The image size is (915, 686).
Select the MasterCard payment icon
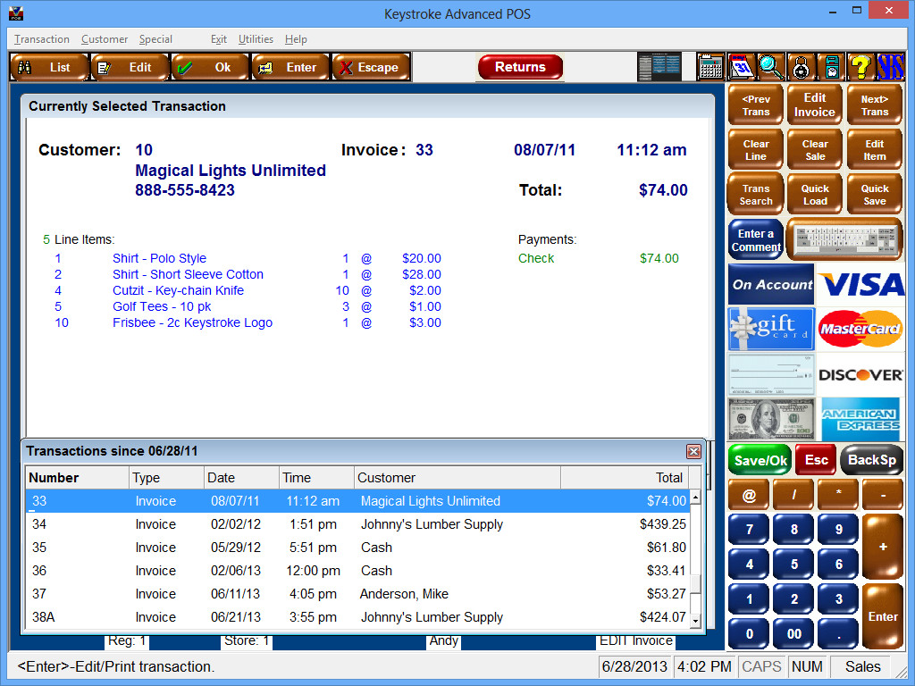point(860,329)
